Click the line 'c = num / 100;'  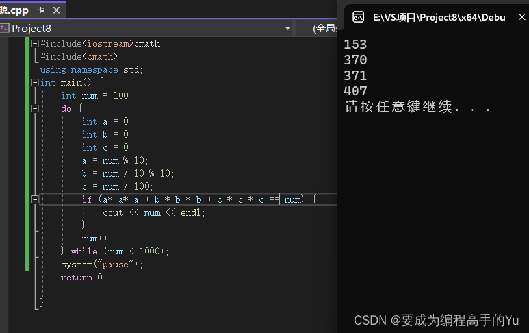click(118, 186)
